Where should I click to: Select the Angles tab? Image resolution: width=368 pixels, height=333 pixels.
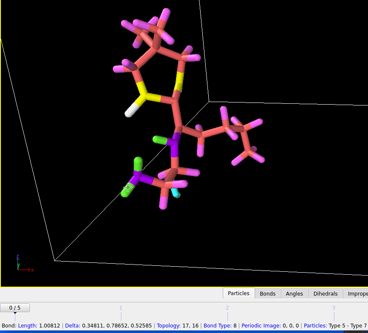pos(294,293)
